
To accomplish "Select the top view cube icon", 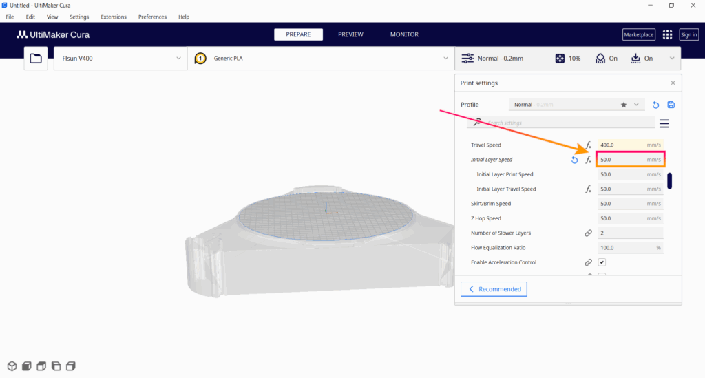I will point(41,366).
